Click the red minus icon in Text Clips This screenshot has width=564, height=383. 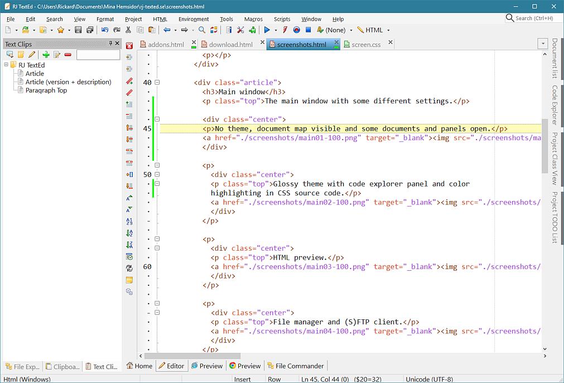[x=68, y=55]
